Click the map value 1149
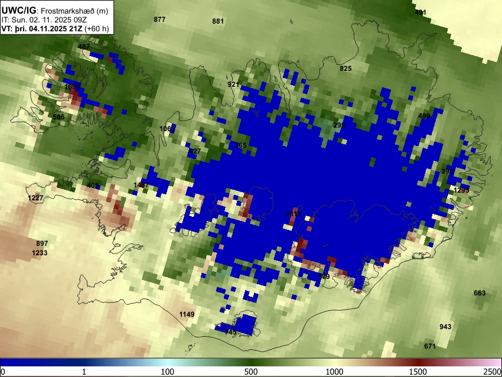Viewport: 502px width, 377px height. point(187,314)
